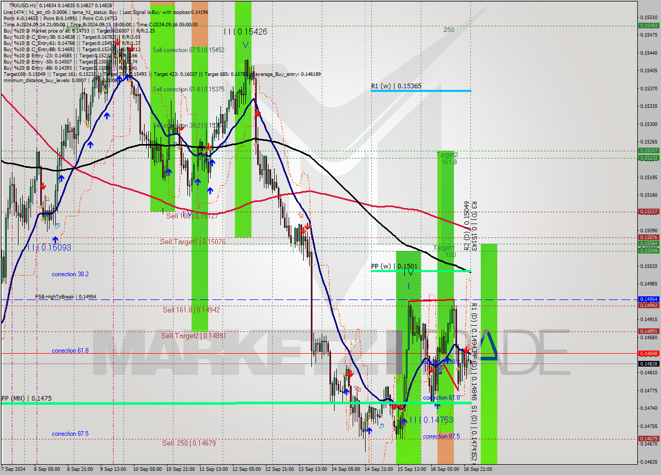Image resolution: width=661 pixels, height=475 pixels.
Task: Click the green 0.15247 price tag
Action: pos(649,151)
